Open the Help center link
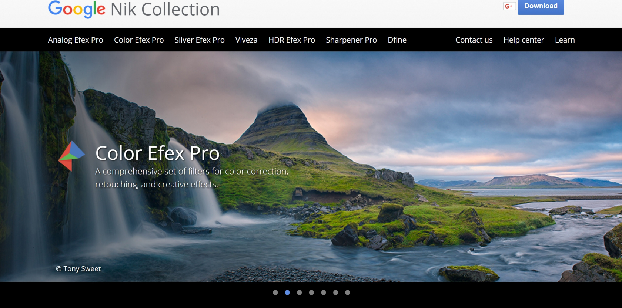 (x=524, y=40)
